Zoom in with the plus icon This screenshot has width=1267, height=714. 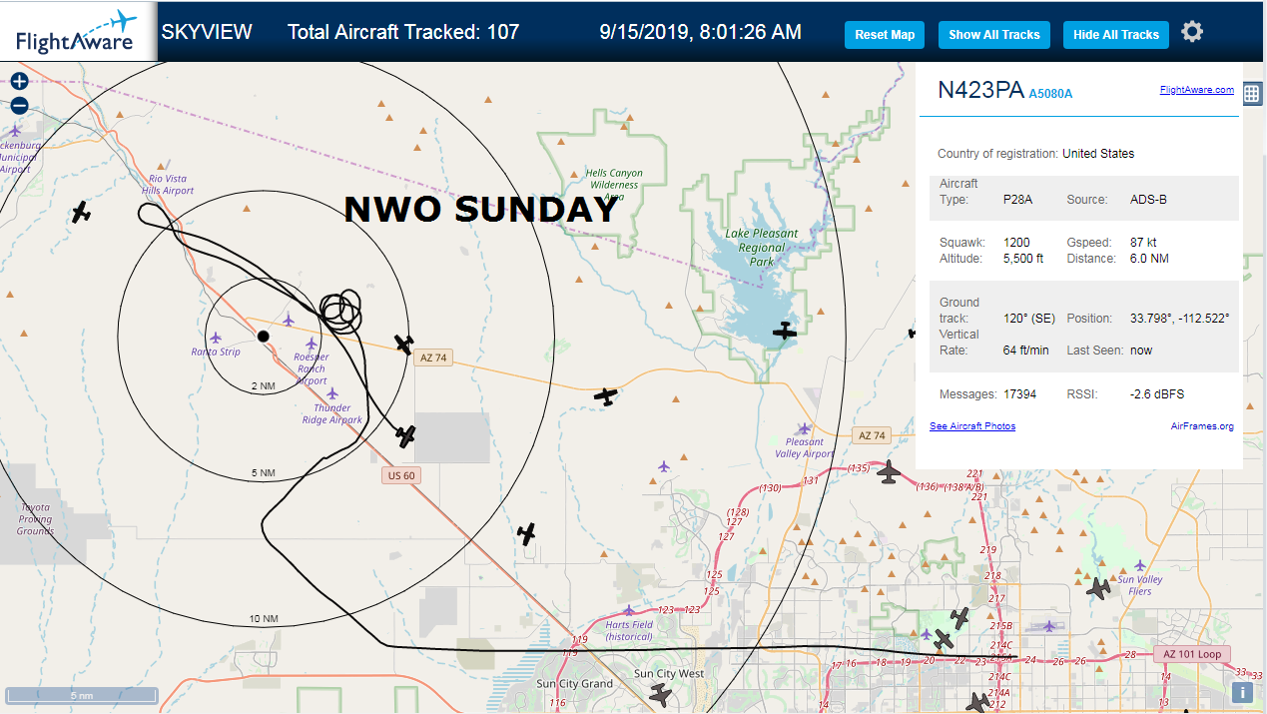[x=19, y=81]
